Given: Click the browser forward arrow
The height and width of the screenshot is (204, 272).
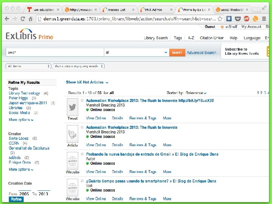Looking at the screenshot, I should (x=15, y=19).
